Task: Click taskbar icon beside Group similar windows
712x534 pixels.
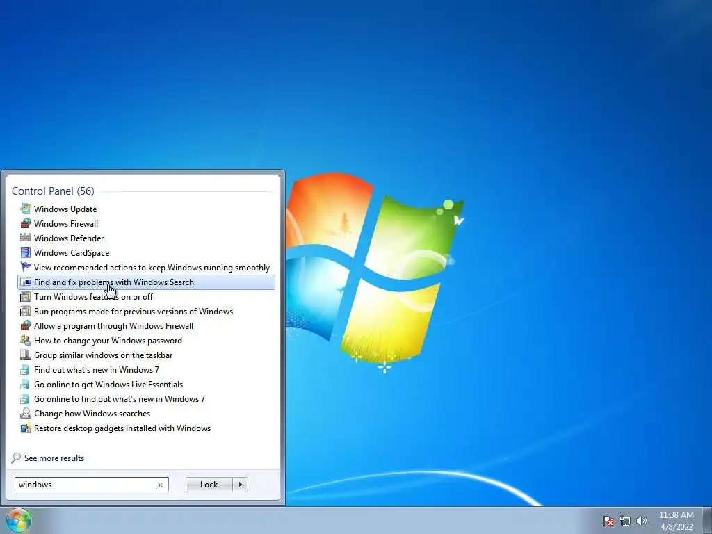Action: [26, 355]
